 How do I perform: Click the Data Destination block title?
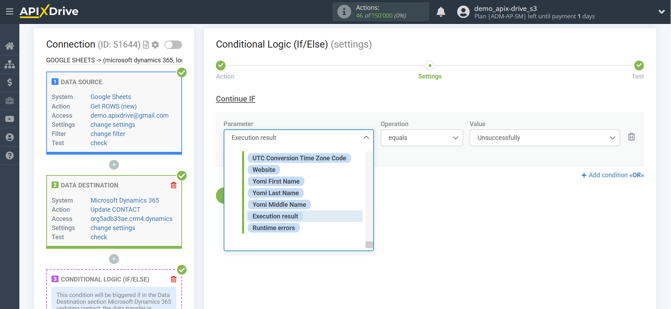pyautogui.click(x=90, y=185)
